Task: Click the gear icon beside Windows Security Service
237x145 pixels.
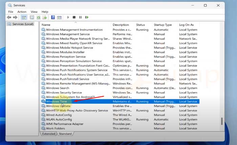Action: tap(43, 92)
